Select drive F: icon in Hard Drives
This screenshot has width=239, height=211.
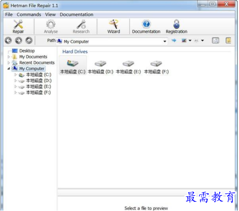[x=156, y=63]
